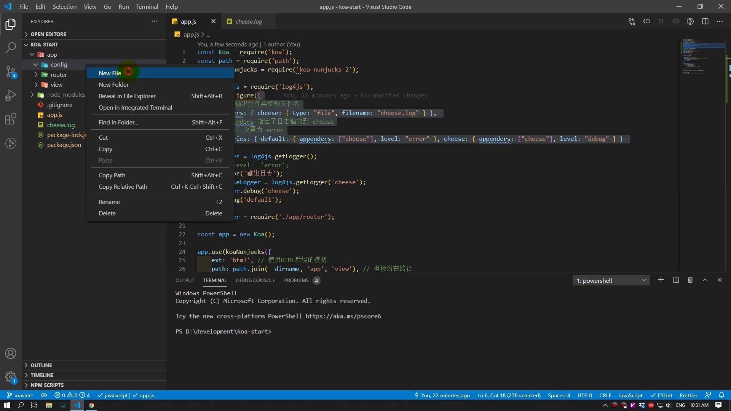Toggle ESLint status in the status bar
Viewport: 731px width, 411px height.
point(661,395)
